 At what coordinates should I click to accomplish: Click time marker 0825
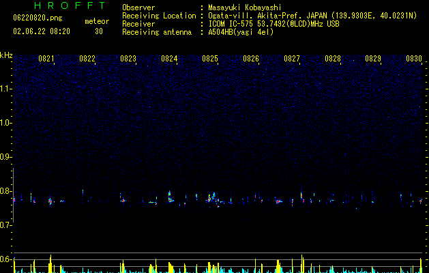click(x=210, y=59)
